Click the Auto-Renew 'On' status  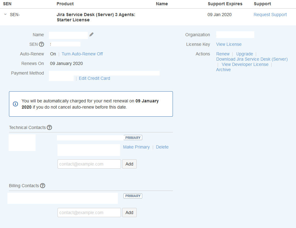[x=53, y=54]
